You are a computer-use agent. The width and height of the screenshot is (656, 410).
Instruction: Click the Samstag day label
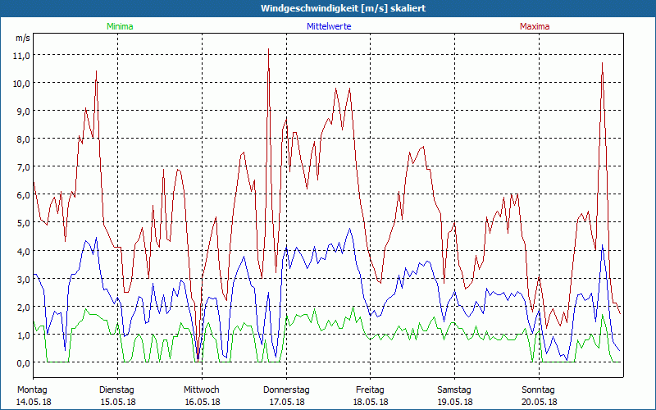(x=454, y=389)
